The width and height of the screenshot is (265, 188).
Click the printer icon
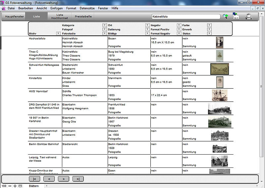[249, 16]
